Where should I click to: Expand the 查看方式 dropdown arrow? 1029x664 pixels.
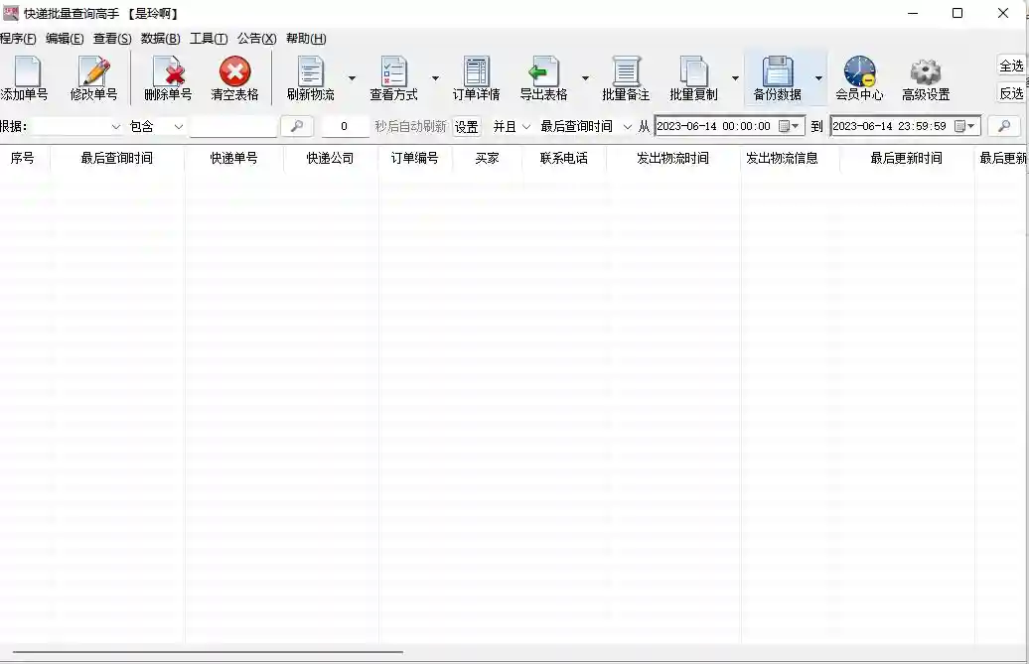point(435,78)
